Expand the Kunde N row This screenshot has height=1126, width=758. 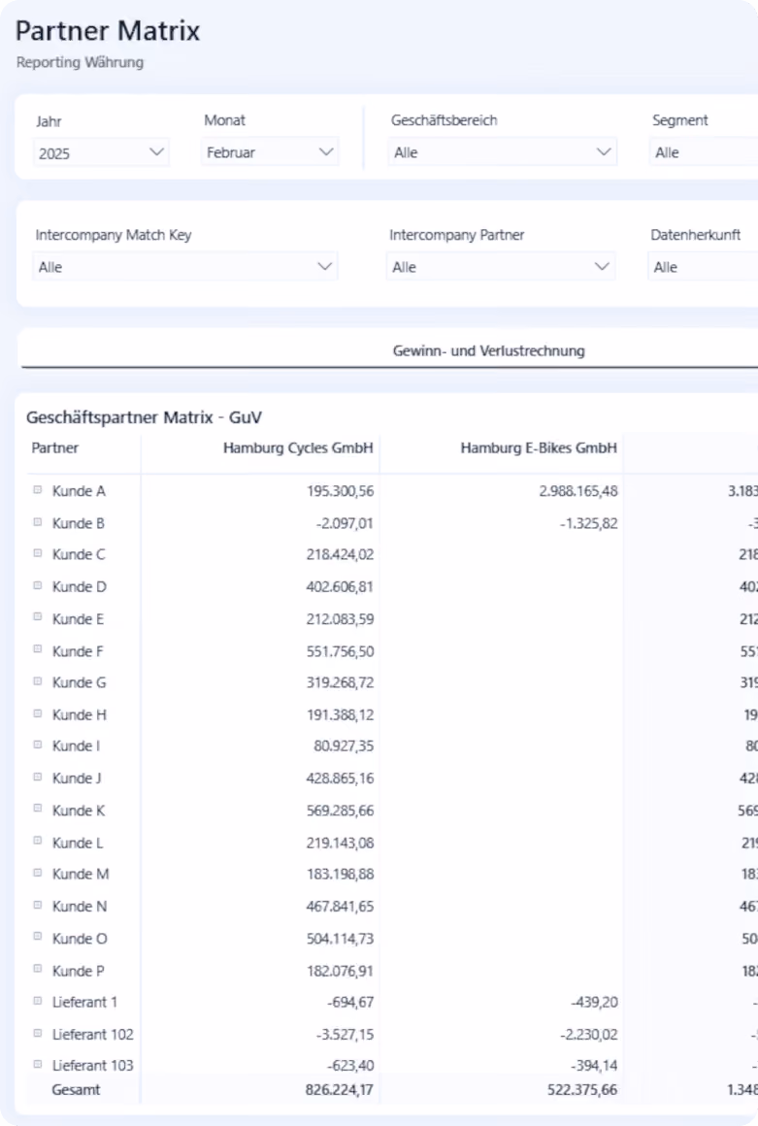pyautogui.click(x=37, y=906)
